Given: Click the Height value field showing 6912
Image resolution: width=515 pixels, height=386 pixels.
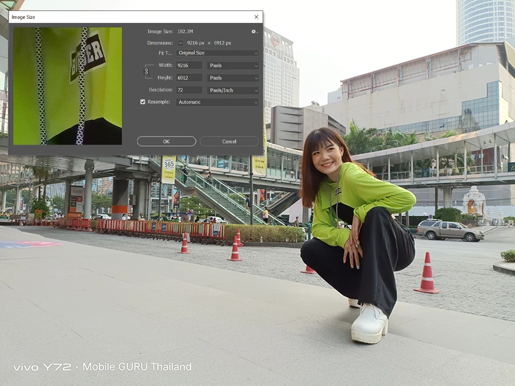Looking at the screenshot, I should click(189, 78).
